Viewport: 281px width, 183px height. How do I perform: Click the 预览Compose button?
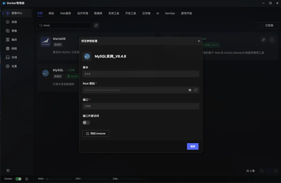pyautogui.click(x=96, y=134)
